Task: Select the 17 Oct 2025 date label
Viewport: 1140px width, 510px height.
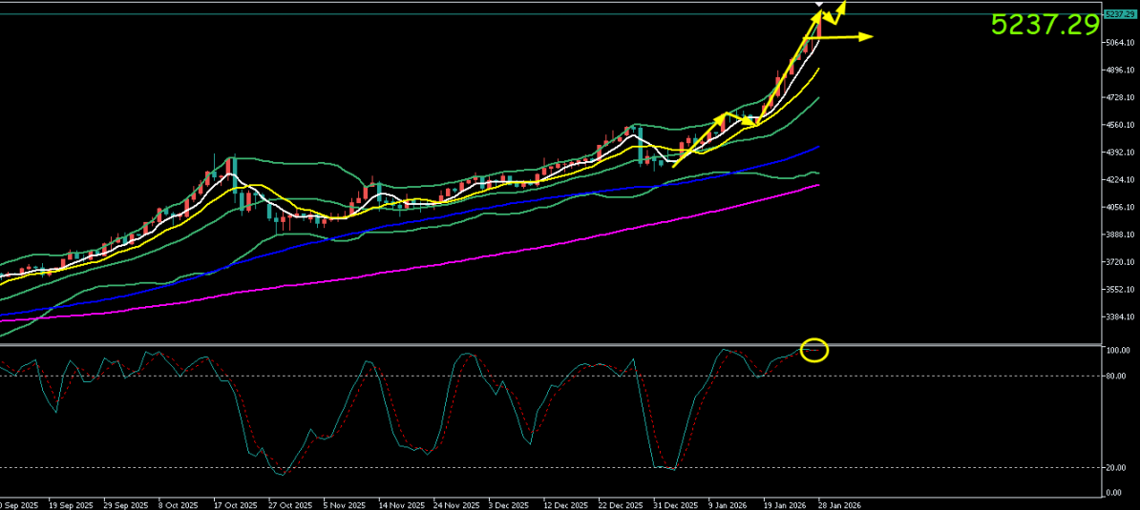Action: [236, 503]
